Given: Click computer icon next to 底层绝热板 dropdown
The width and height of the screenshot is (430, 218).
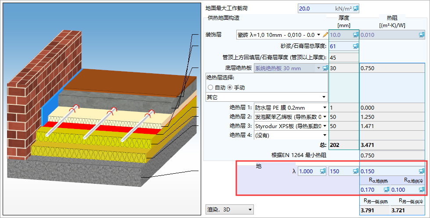Looking at the screenshot, I should (325, 68).
